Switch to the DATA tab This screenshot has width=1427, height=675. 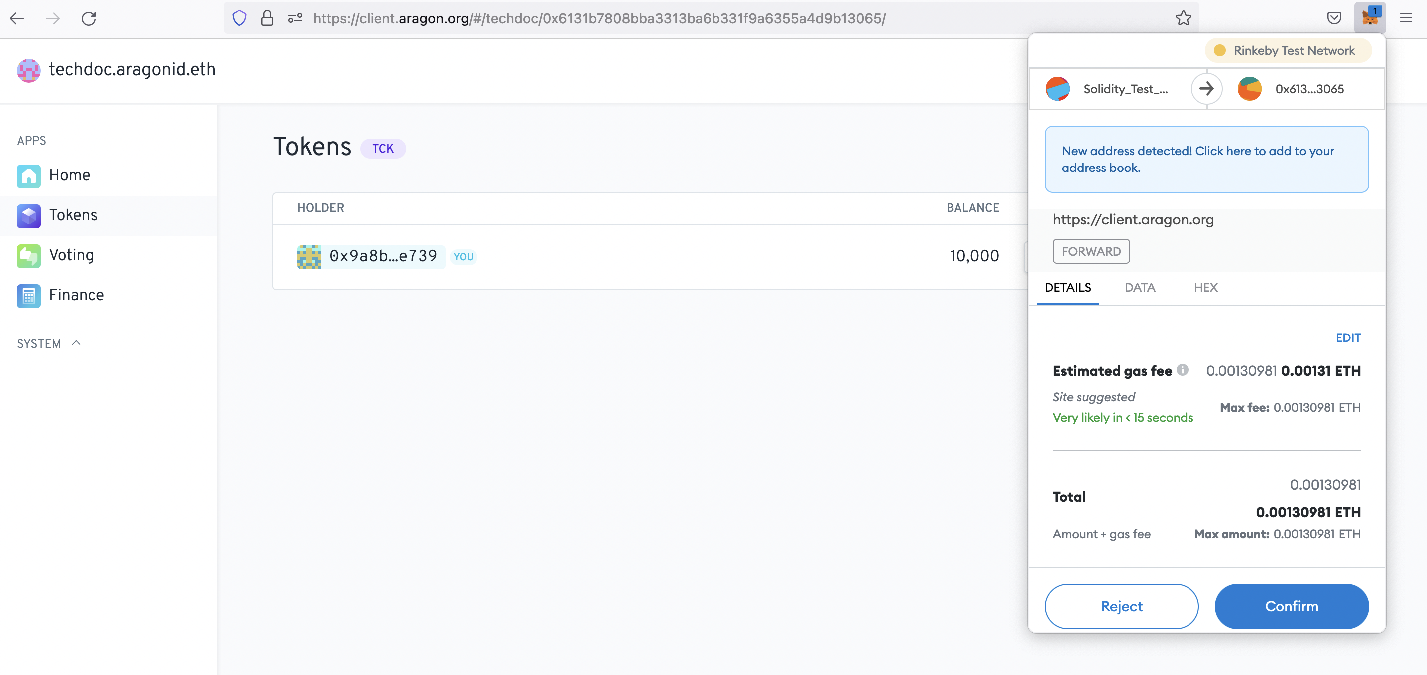1140,287
